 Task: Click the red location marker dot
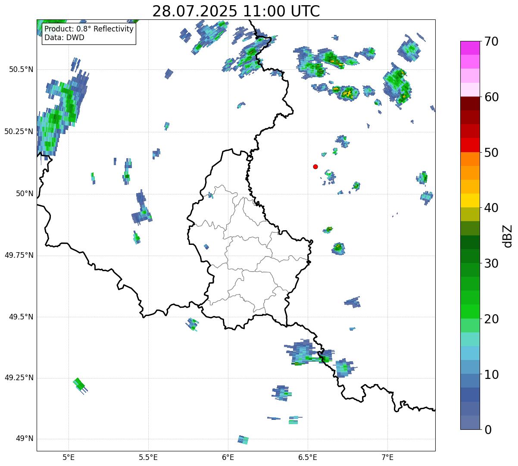[x=315, y=166]
